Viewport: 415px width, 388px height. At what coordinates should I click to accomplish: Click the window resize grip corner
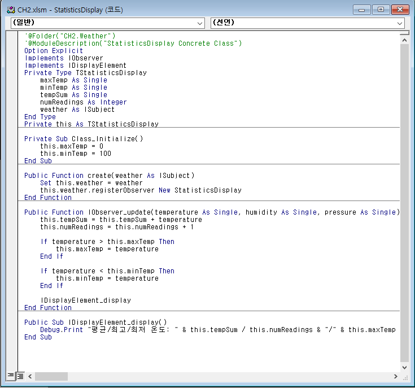click(405, 378)
